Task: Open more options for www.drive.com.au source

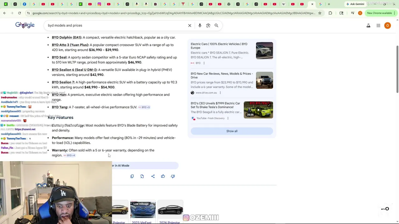Action: 220,93
